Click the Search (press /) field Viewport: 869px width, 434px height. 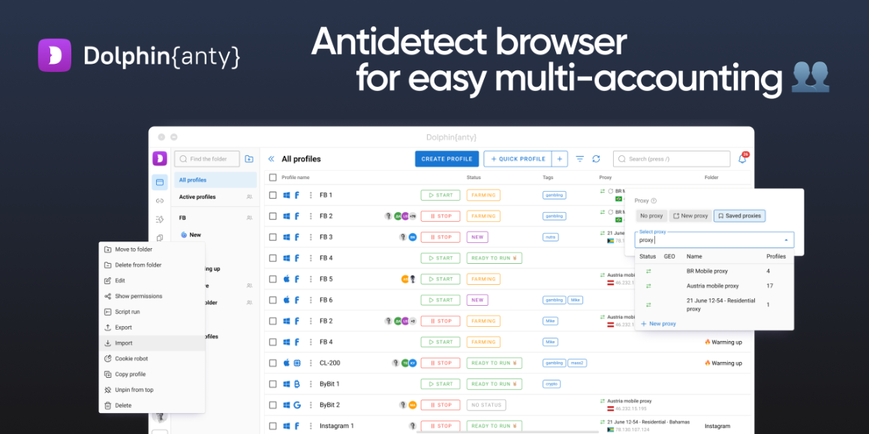click(672, 159)
